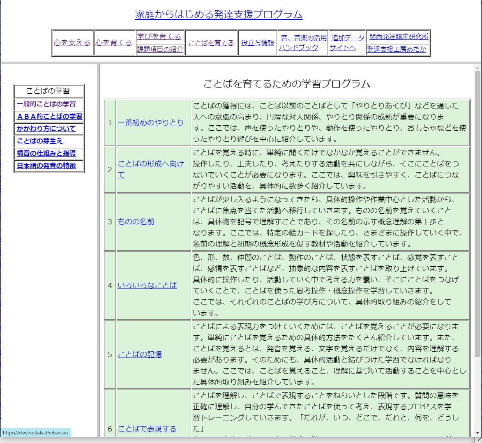This screenshot has width=482, height=443.
Task: Click the scrollbar down arrow in content frame
Action: pyautogui.click(x=477, y=433)
